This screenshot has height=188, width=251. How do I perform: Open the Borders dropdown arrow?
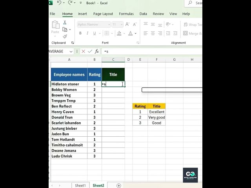(112, 33)
